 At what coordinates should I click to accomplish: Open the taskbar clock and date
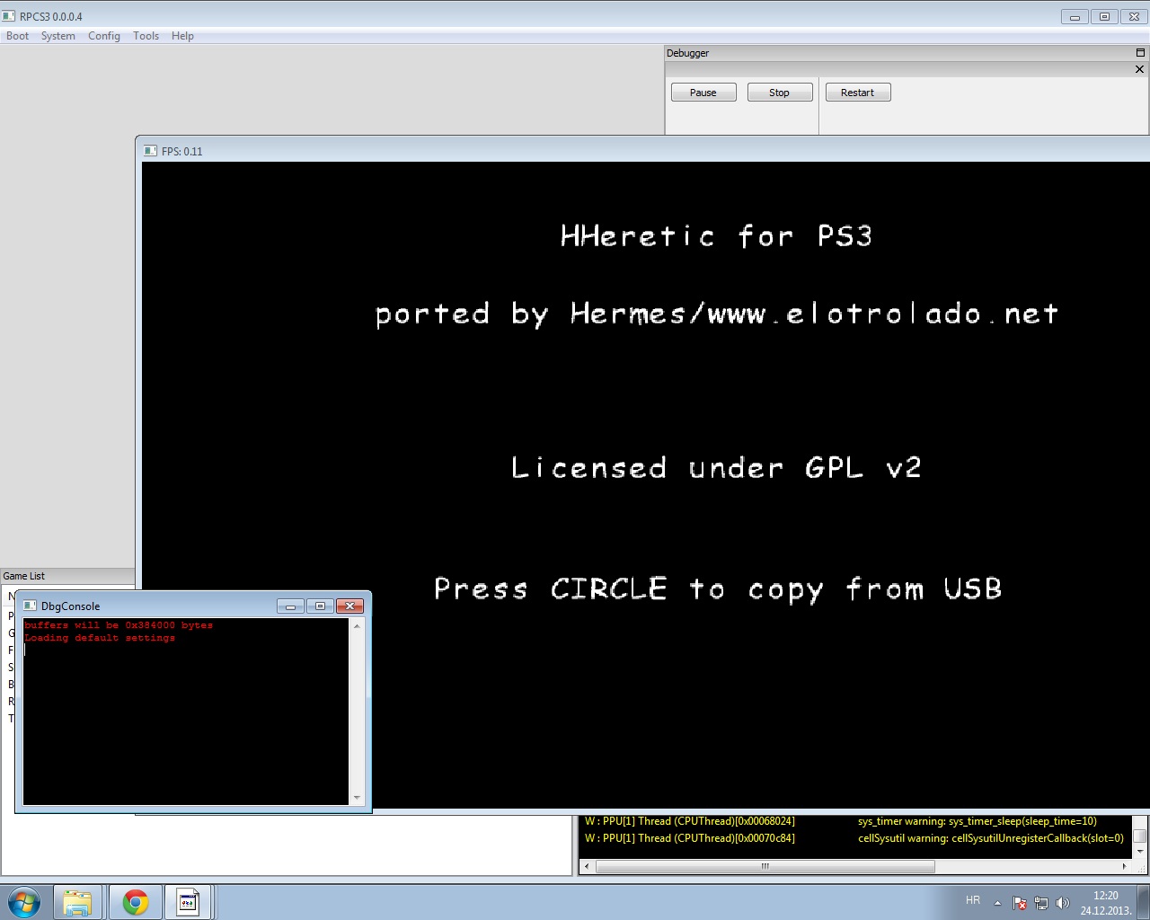pos(1106,903)
